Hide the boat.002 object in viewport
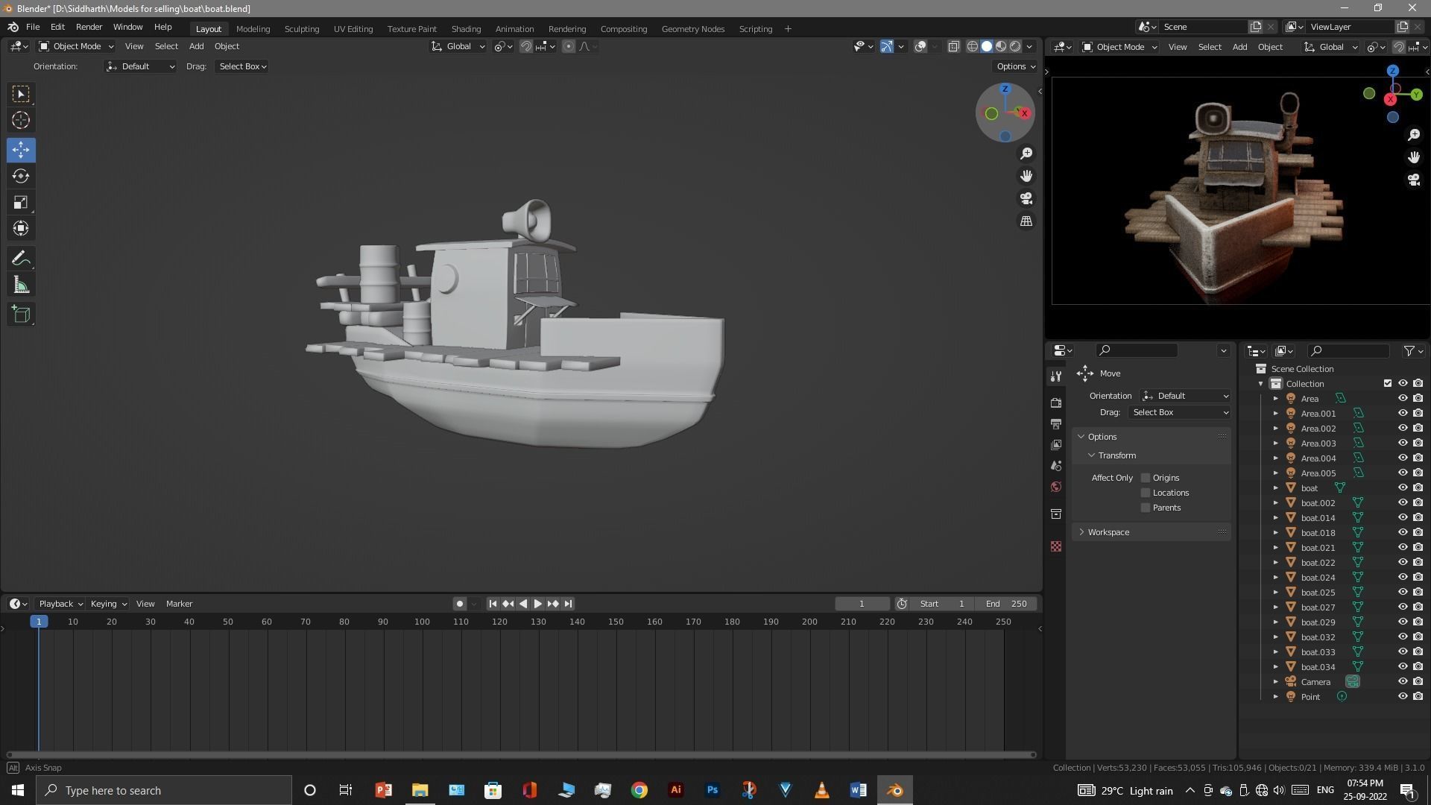The width and height of the screenshot is (1431, 805). click(x=1402, y=502)
